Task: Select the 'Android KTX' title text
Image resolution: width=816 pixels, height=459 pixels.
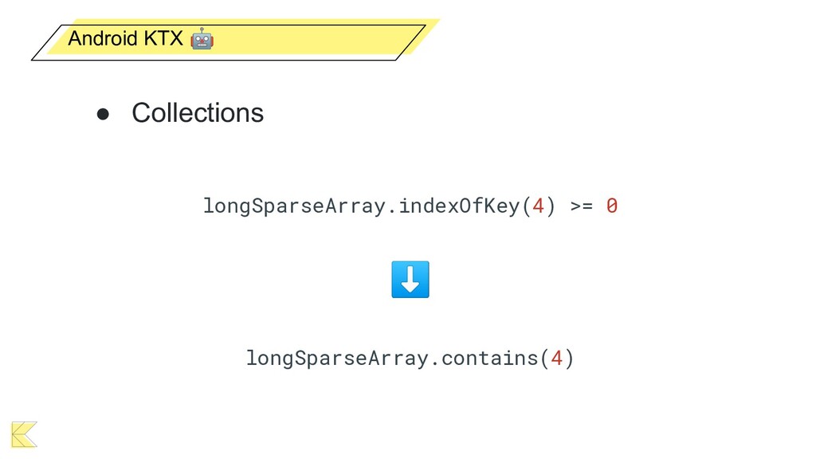Action: click(x=126, y=38)
